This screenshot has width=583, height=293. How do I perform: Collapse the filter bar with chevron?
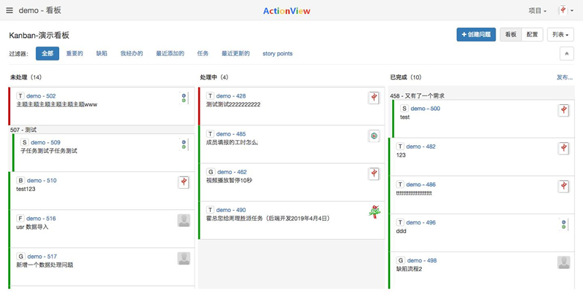pyautogui.click(x=566, y=54)
